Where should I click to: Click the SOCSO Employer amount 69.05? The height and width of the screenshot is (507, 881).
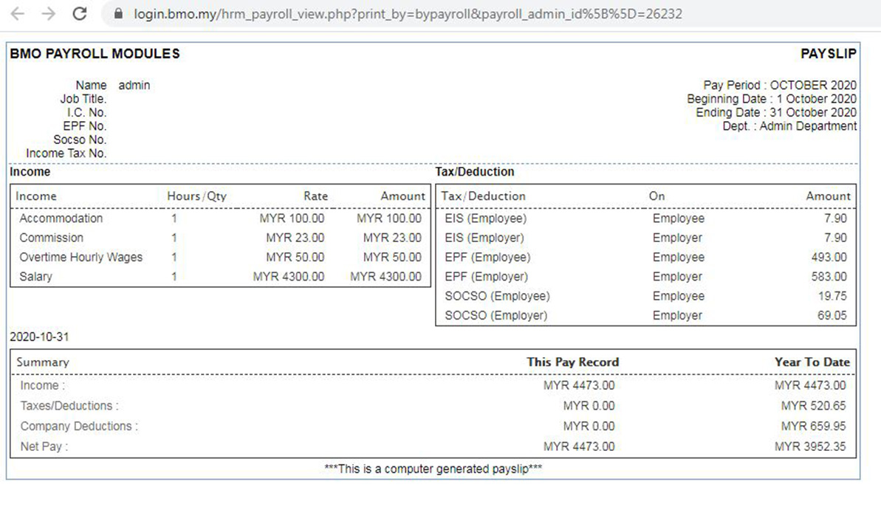(x=832, y=316)
